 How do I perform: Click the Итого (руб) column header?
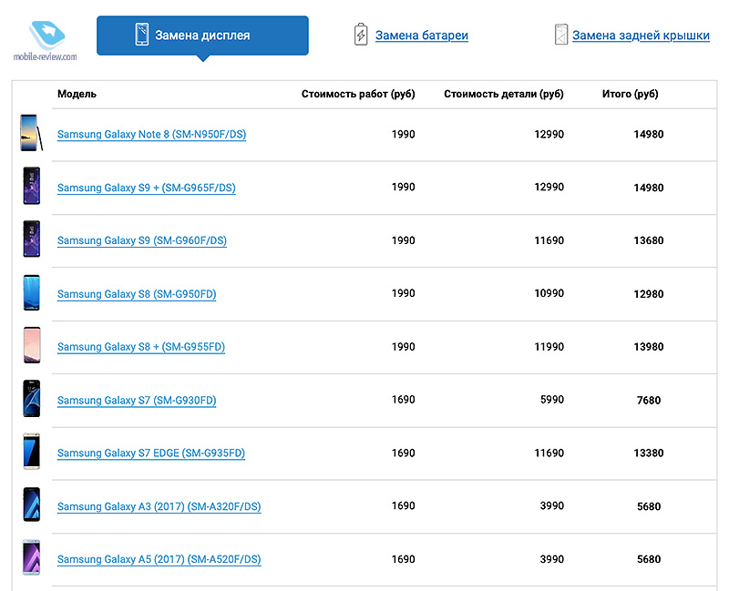630,94
